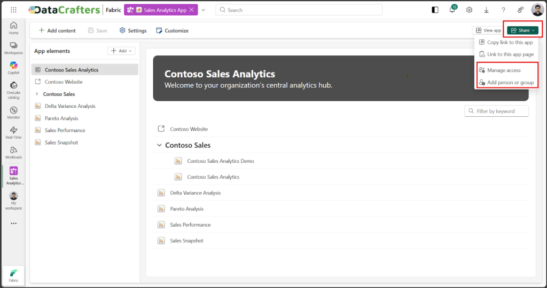This screenshot has width=547, height=288.
Task: Collapse the Contoso Sales group in main list
Action: tap(159, 145)
